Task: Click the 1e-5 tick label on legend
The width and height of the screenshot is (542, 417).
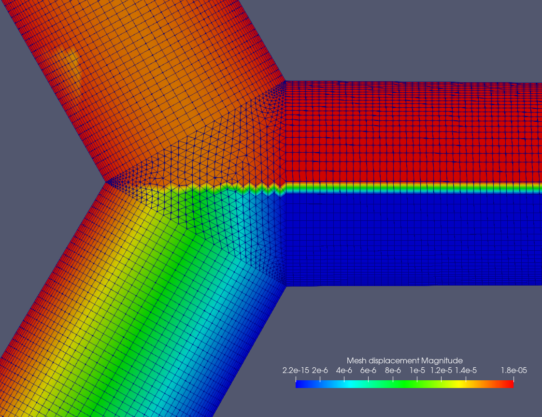Action: click(x=417, y=371)
